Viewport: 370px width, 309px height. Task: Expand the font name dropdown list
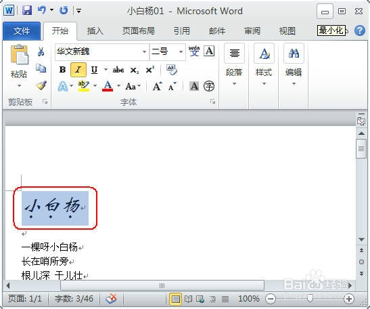144,52
